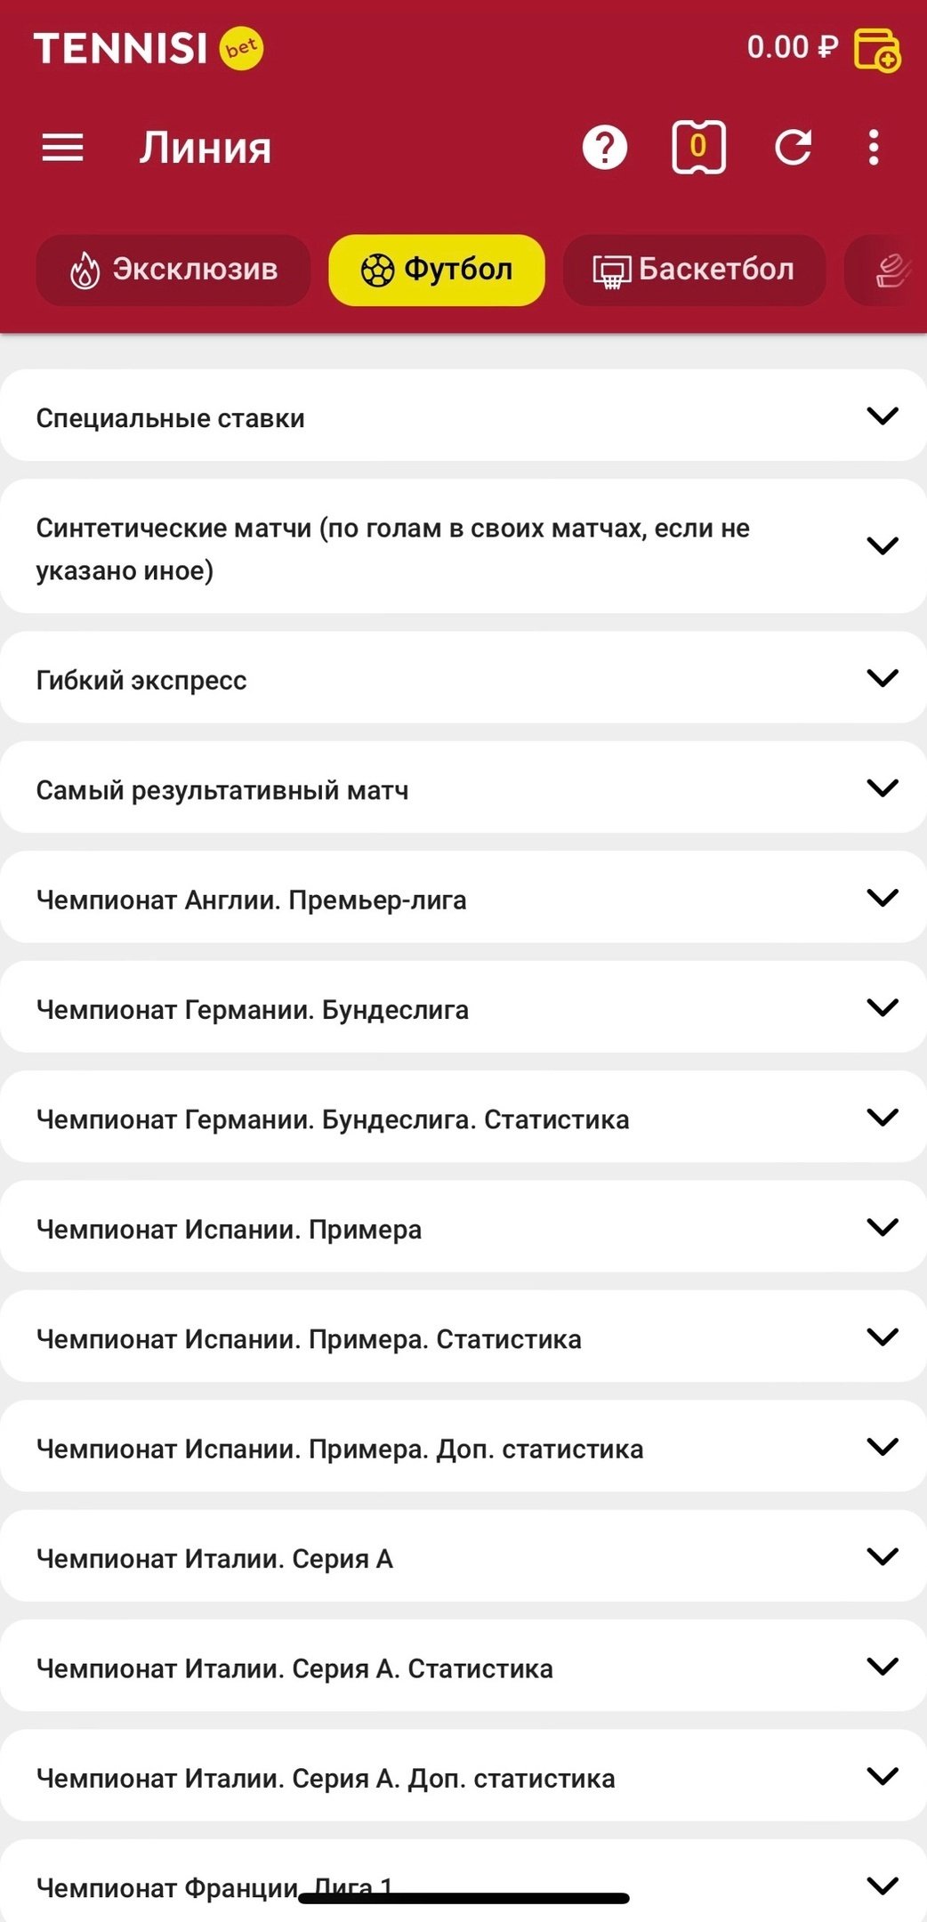Expand Чемпионат Германии. Бундеслига list
Screen dimensions: 927x1922
(463, 1008)
